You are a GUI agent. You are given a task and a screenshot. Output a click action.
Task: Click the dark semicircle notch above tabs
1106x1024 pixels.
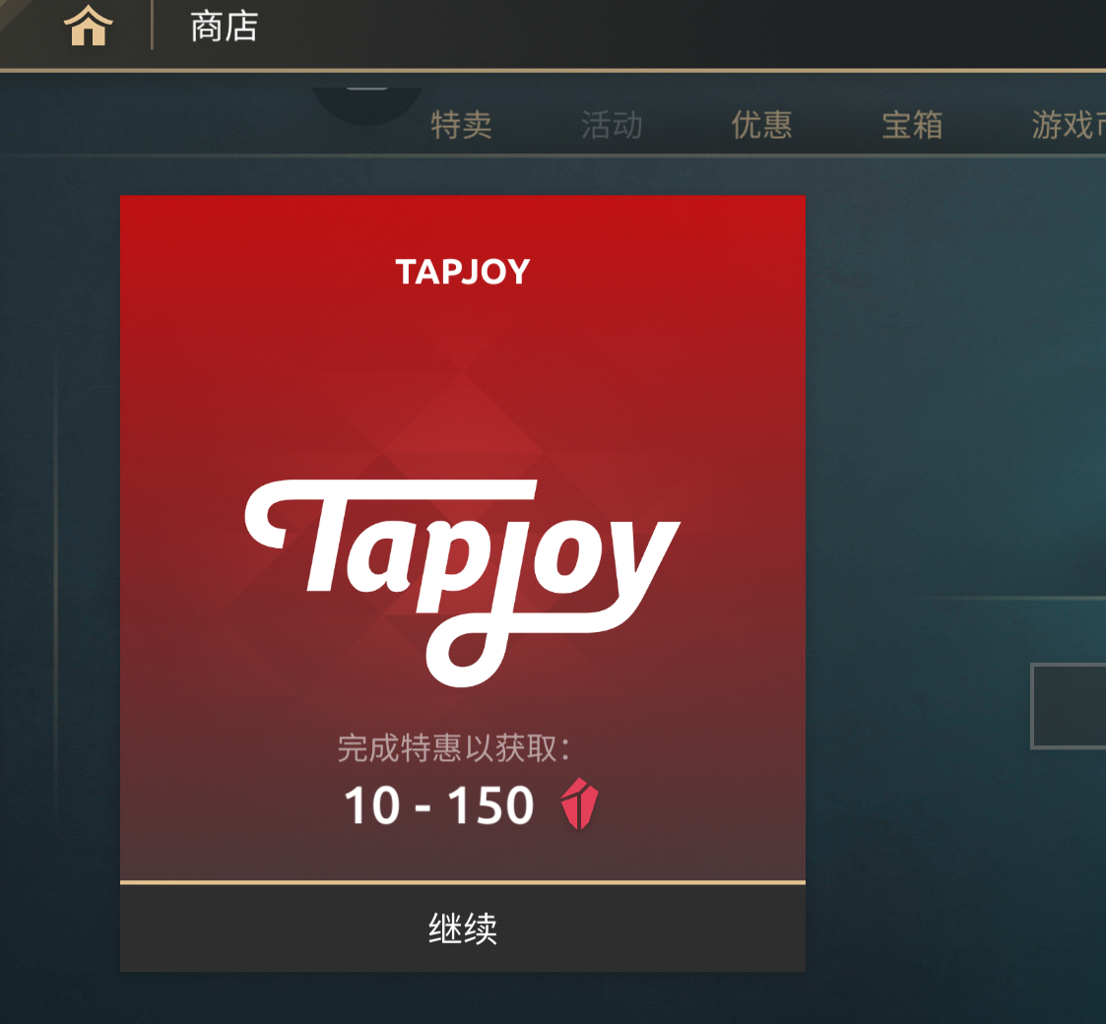(367, 105)
